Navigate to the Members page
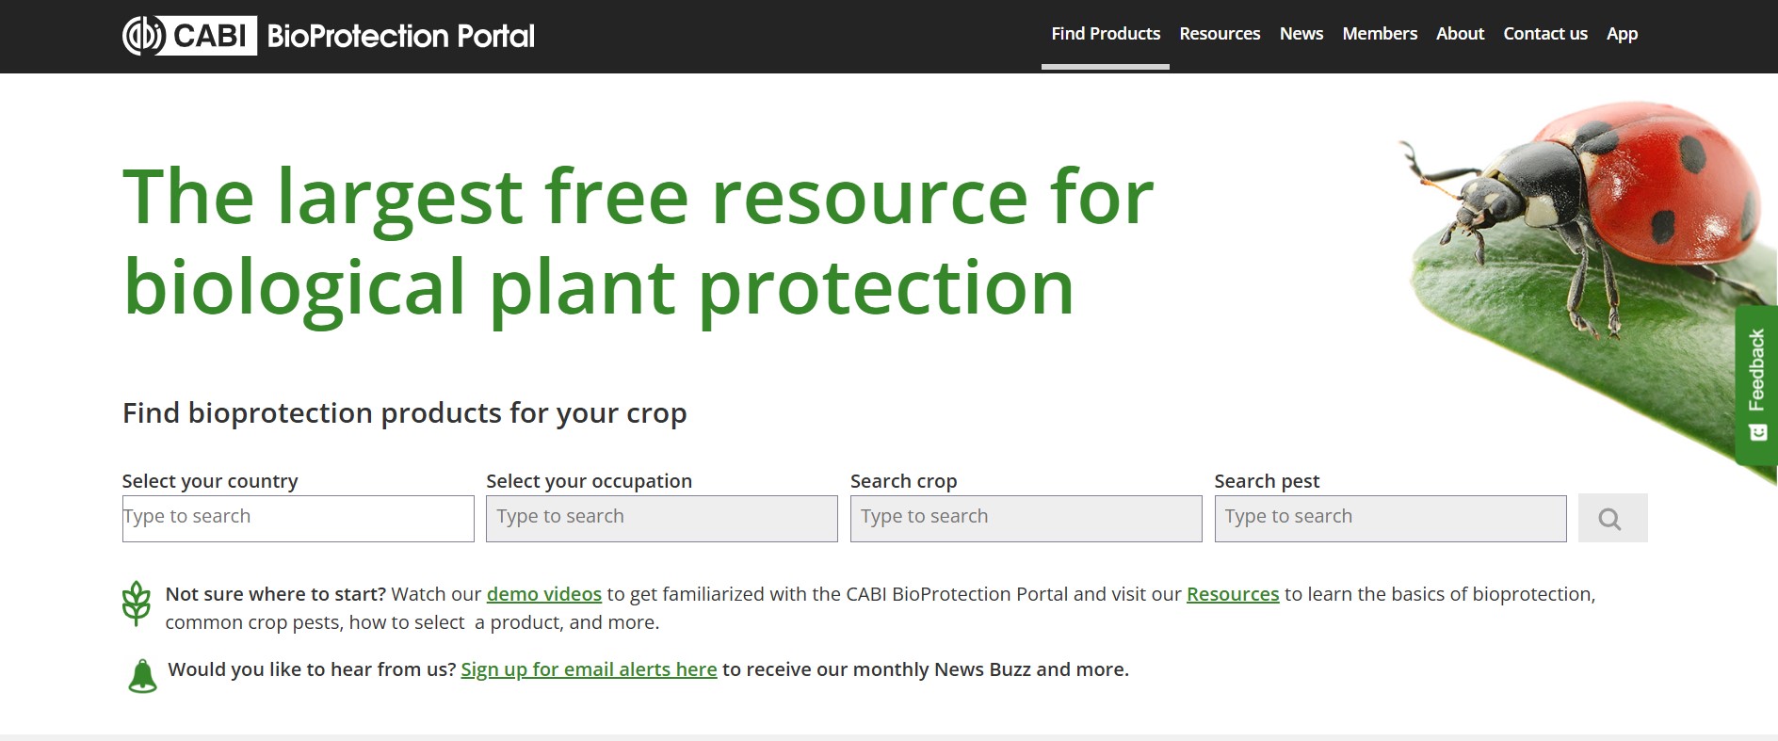This screenshot has height=741, width=1778. 1380,34
